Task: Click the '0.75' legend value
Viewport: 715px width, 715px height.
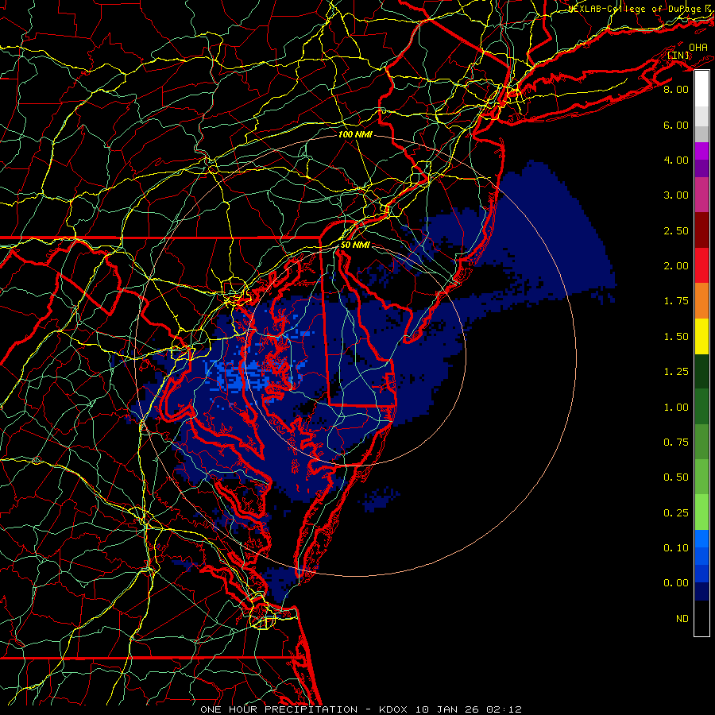Action: click(x=676, y=443)
